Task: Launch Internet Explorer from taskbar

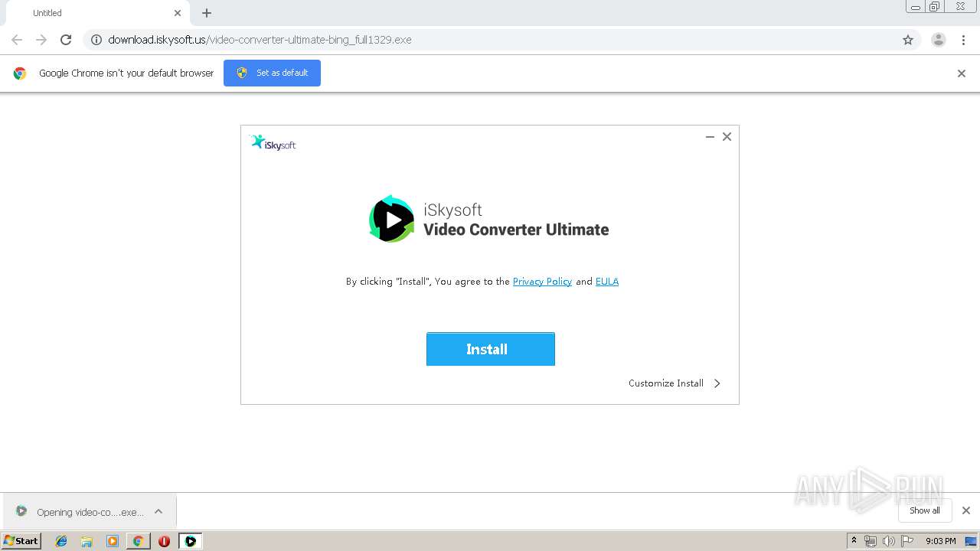Action: point(61,541)
